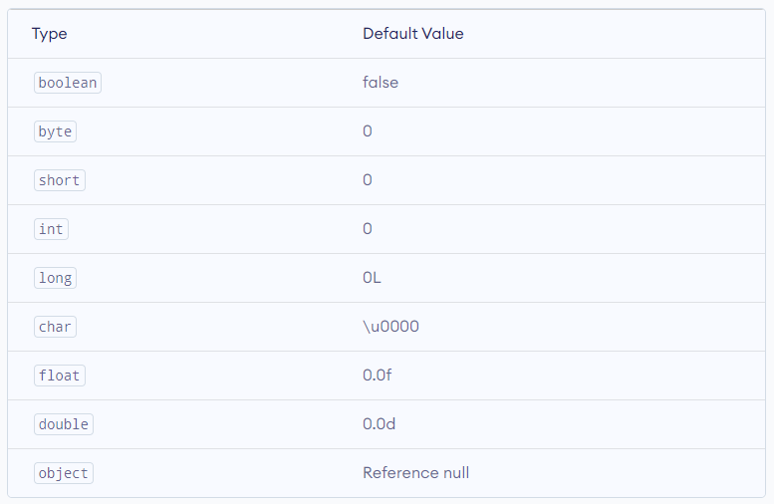Click the char type label
The image size is (774, 504).
click(56, 327)
